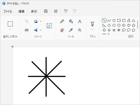Select the Pentagon shape

pyautogui.click(x=114, y=25)
